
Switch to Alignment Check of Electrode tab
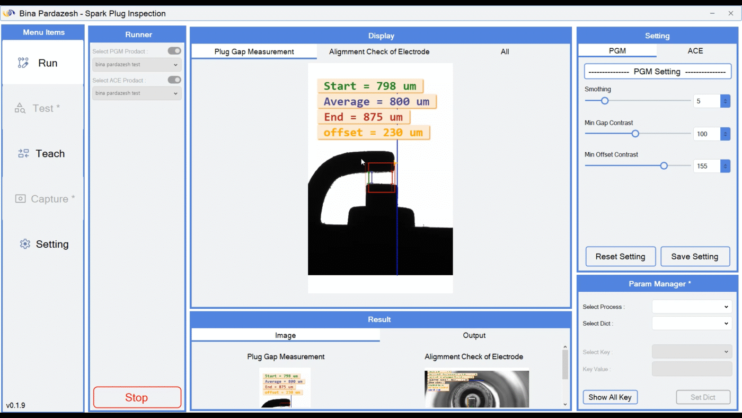[x=379, y=51]
